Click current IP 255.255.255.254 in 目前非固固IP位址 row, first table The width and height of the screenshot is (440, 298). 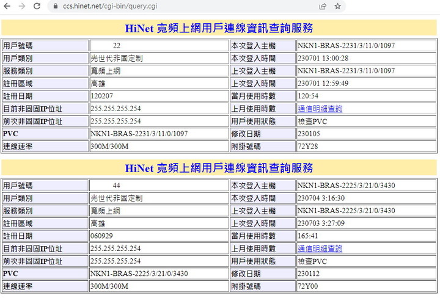click(x=116, y=109)
